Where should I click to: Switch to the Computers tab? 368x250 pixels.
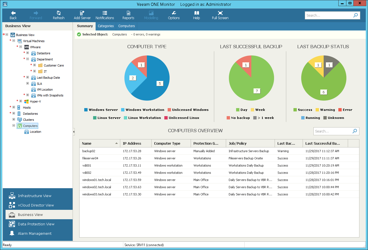[127, 26]
